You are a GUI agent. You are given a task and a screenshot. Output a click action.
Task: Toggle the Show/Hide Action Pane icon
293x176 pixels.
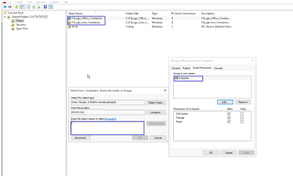pos(51,7)
